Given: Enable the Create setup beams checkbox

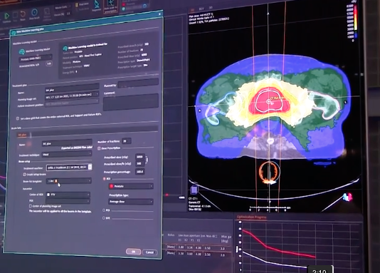Looking at the screenshot, I should click(x=24, y=174).
